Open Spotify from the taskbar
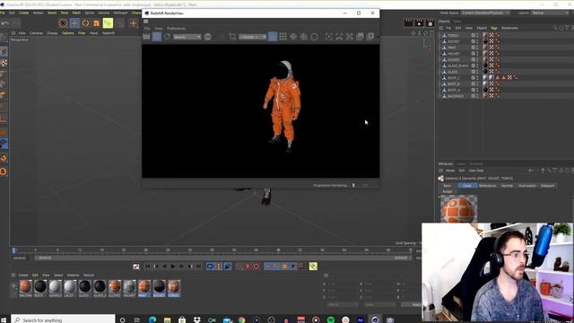The width and height of the screenshot is (574, 323). click(331, 319)
